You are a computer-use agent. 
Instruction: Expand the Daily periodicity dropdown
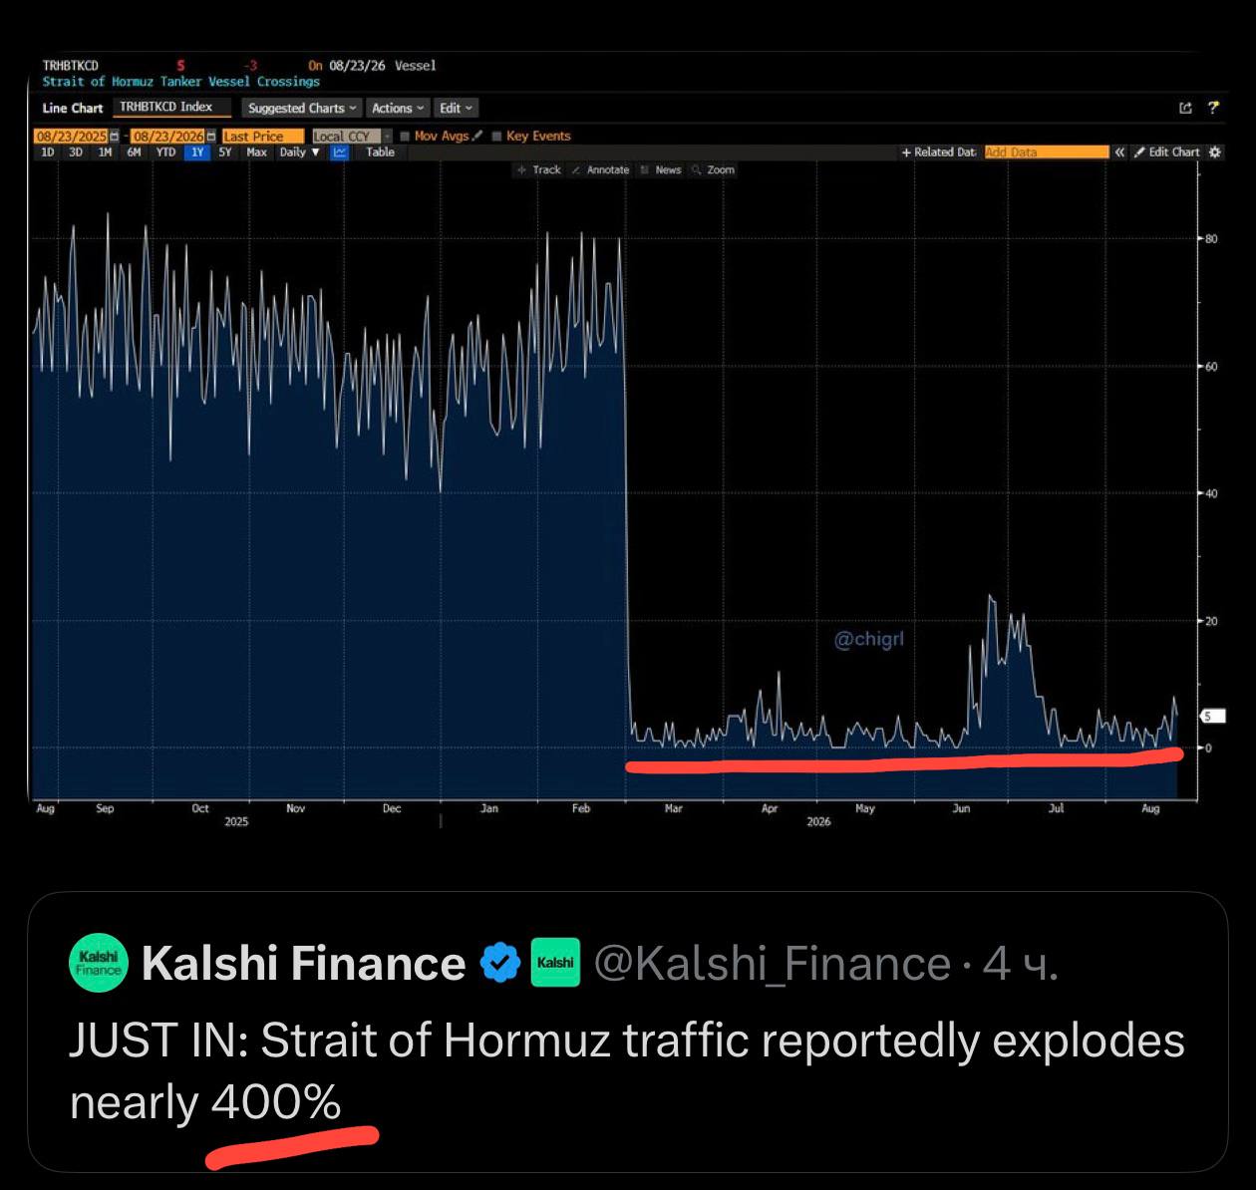299,152
